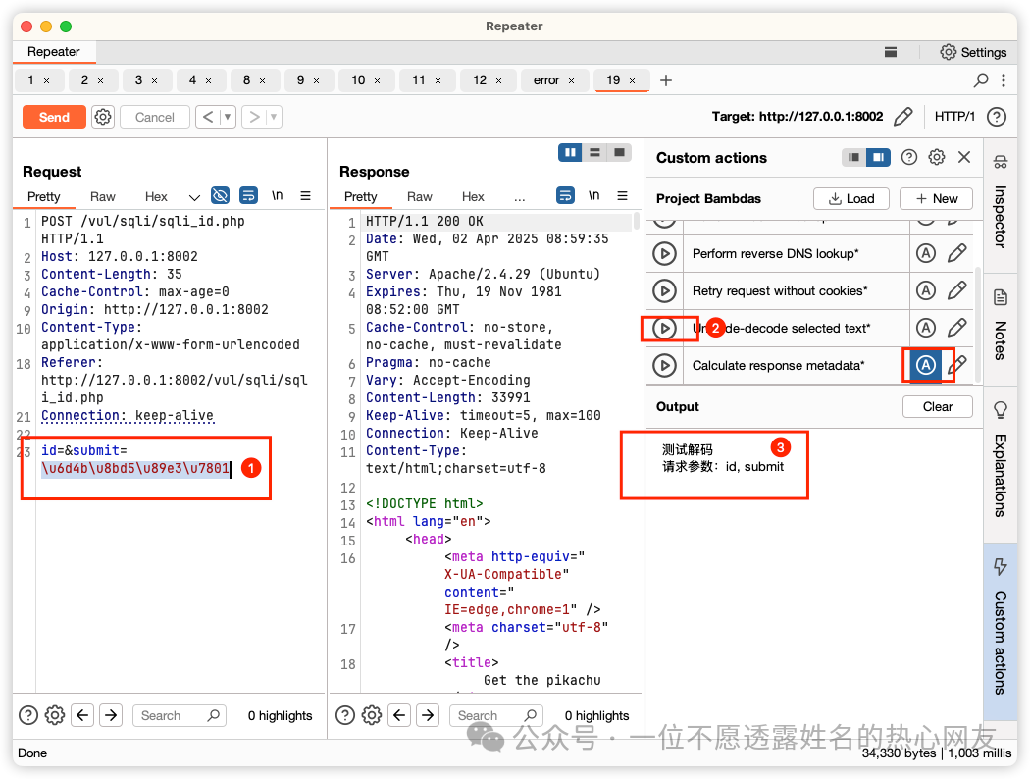Edit the Perform reverse DNS lookup bambda

(x=956, y=253)
